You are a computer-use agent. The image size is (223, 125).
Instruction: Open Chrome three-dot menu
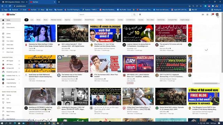[221, 6]
